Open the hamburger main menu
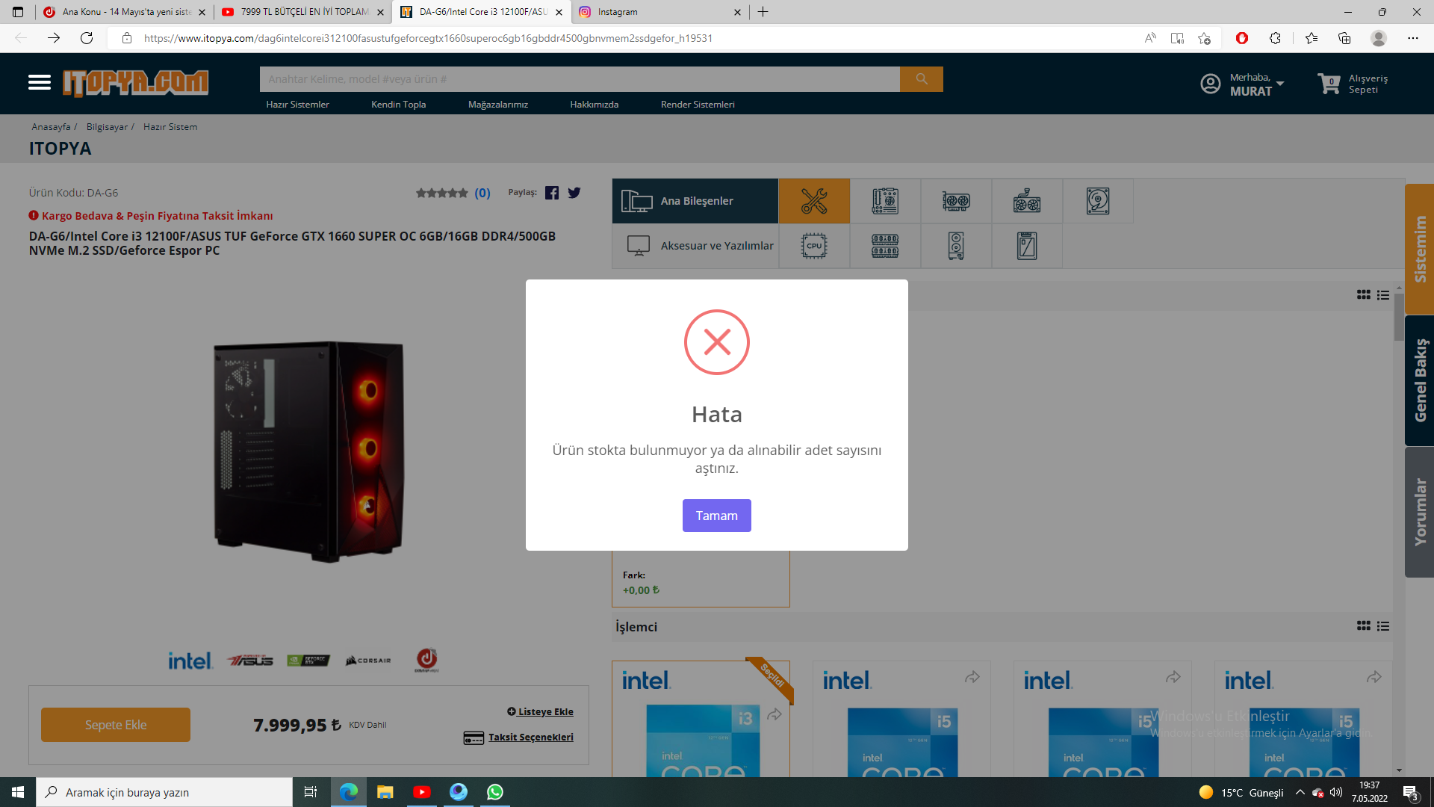Screen dimensions: 1434x807 [40, 82]
